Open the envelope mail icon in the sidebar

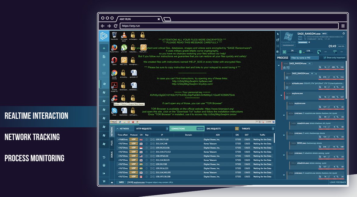click(x=104, y=73)
